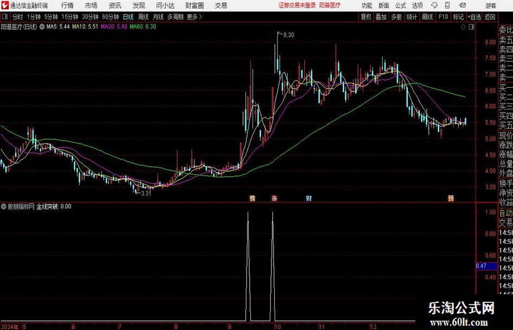This screenshot has width=513, height=330.
Task: Click the 叠加 overlay toolbar button
Action: (381, 17)
